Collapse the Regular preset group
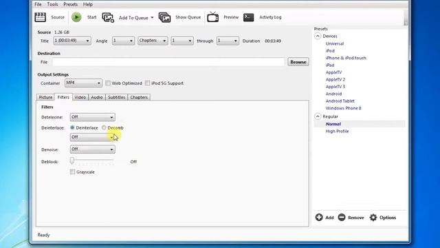This screenshot has width=440, height=248. pyautogui.click(x=318, y=116)
